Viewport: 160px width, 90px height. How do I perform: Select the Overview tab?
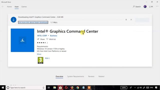(59, 76)
